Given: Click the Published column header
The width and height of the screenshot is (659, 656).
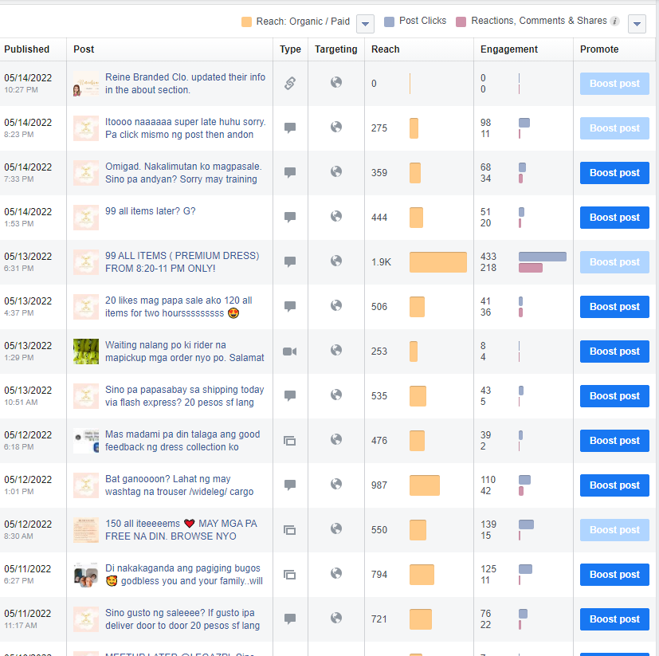Looking at the screenshot, I should (x=27, y=49).
